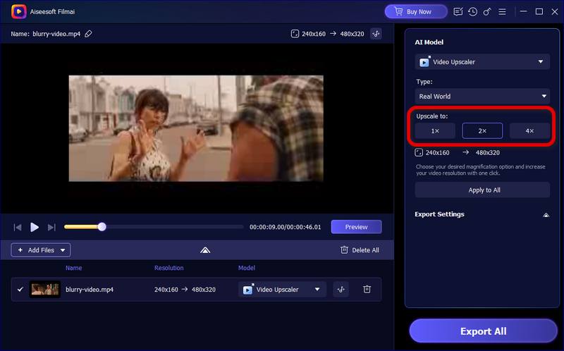Play the video preview

pyautogui.click(x=35, y=227)
